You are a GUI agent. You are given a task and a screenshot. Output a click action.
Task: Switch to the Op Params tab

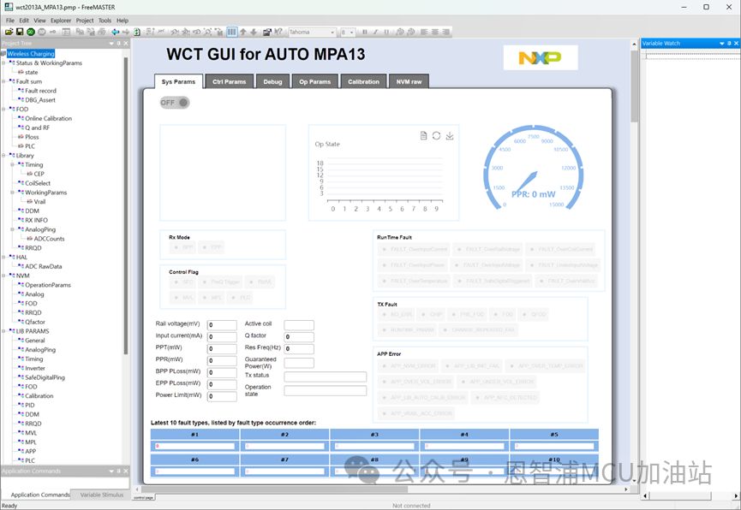pos(314,81)
